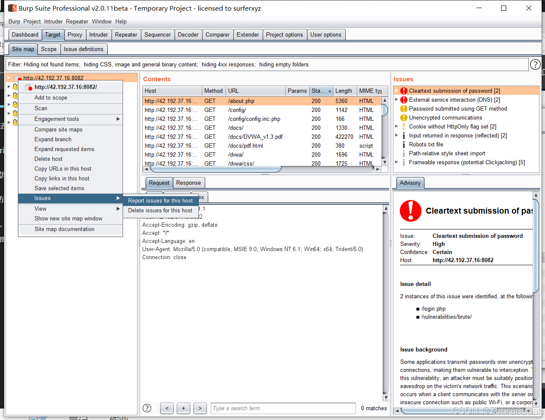The image size is (545, 420).
Task: Choose Add to scope from context menu
Action: 71,97
